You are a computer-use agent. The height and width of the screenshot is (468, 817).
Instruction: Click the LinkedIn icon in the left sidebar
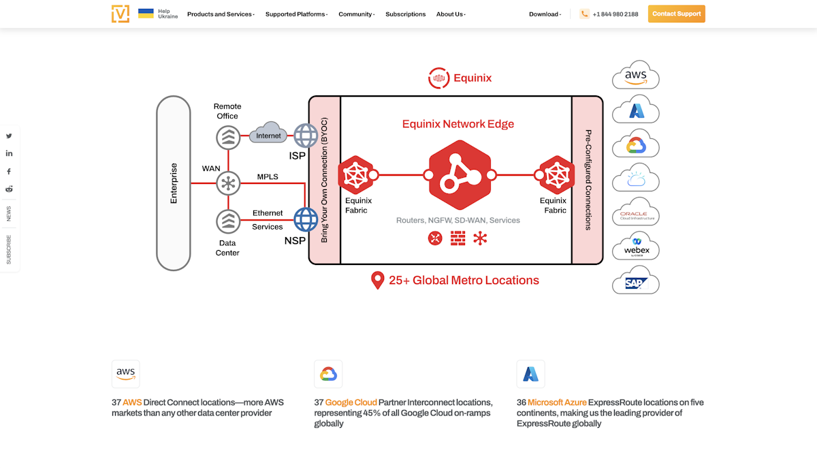[x=9, y=153]
